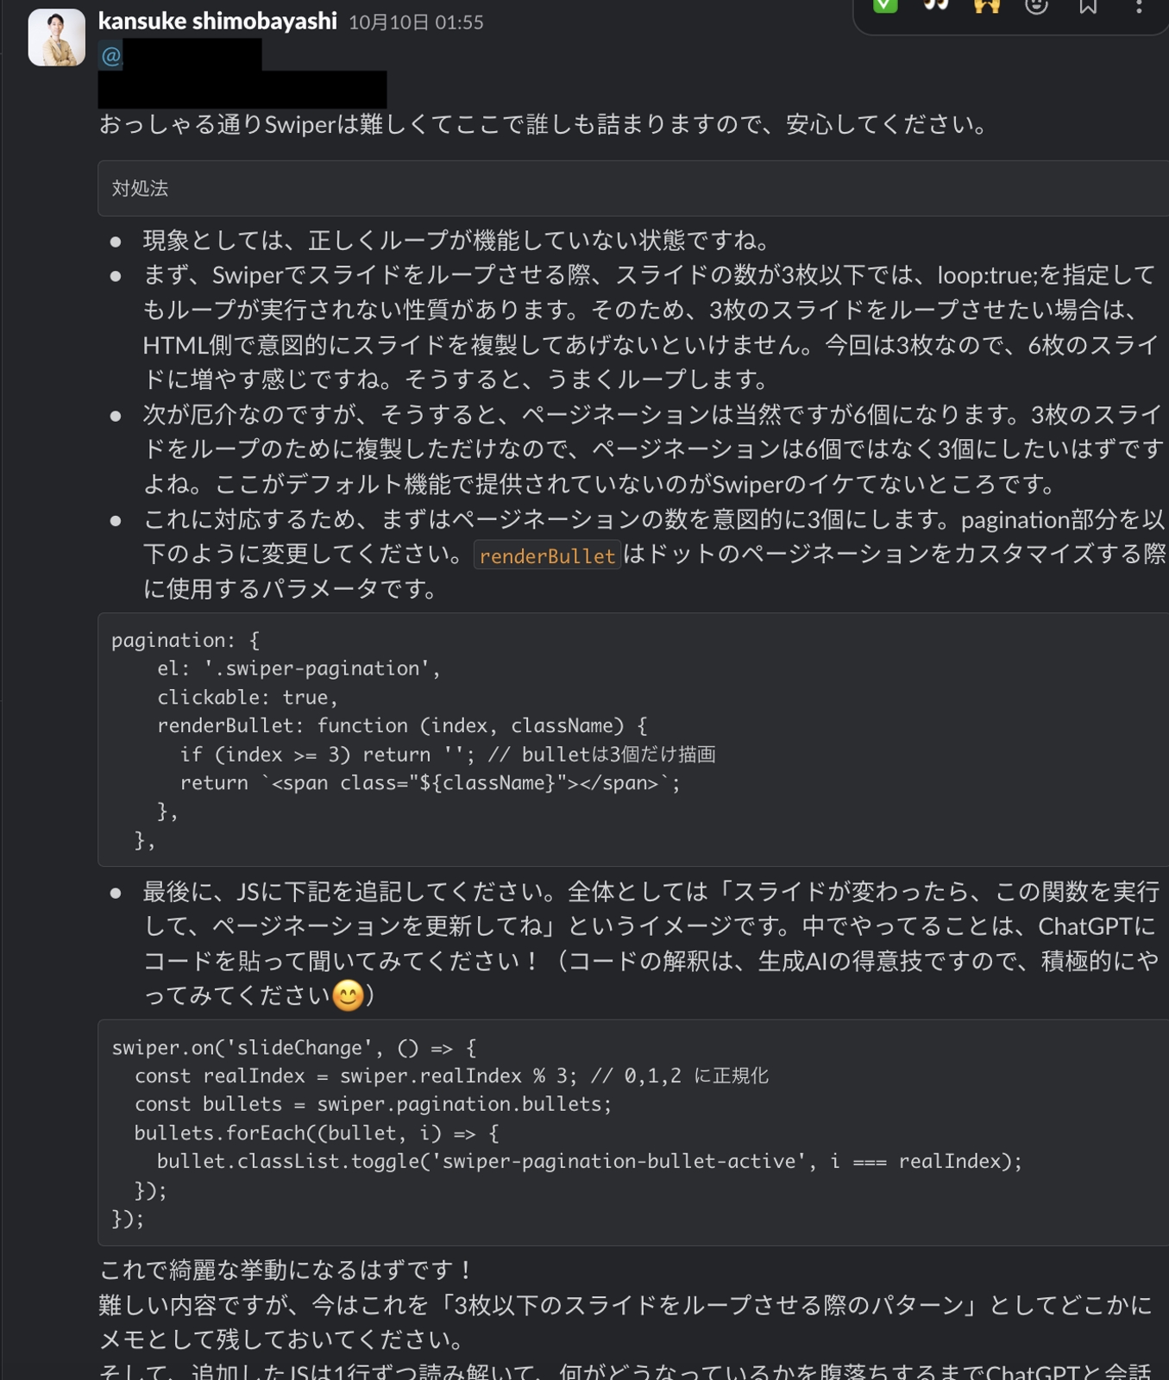Viewport: 1169px width, 1380px height.
Task: Click the opening line おっしゃる通りSwiperは難しくて
Action: pyautogui.click(x=544, y=125)
